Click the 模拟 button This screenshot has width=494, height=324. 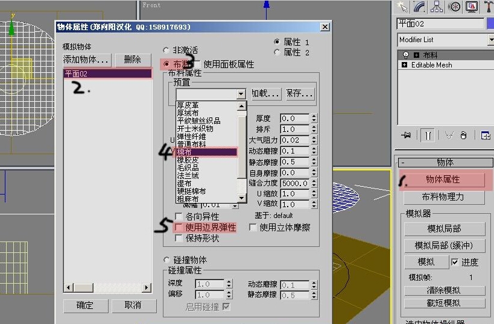tap(426, 262)
